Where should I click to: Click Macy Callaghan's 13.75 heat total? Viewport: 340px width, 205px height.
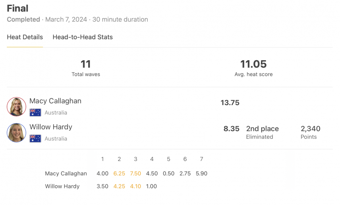point(230,103)
